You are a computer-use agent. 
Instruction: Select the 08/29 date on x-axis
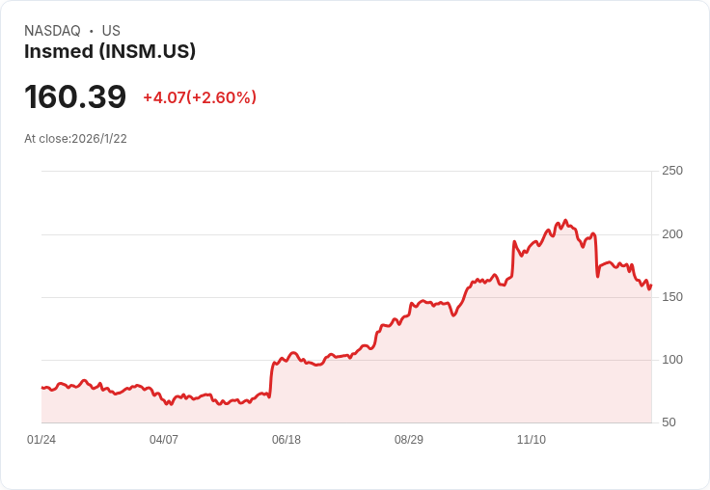(x=409, y=440)
